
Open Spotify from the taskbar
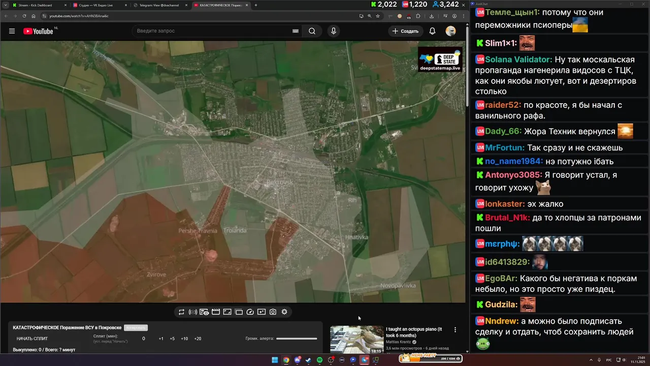click(x=319, y=360)
